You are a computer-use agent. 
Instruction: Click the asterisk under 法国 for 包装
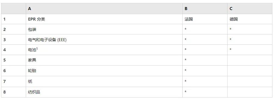pos(185,29)
